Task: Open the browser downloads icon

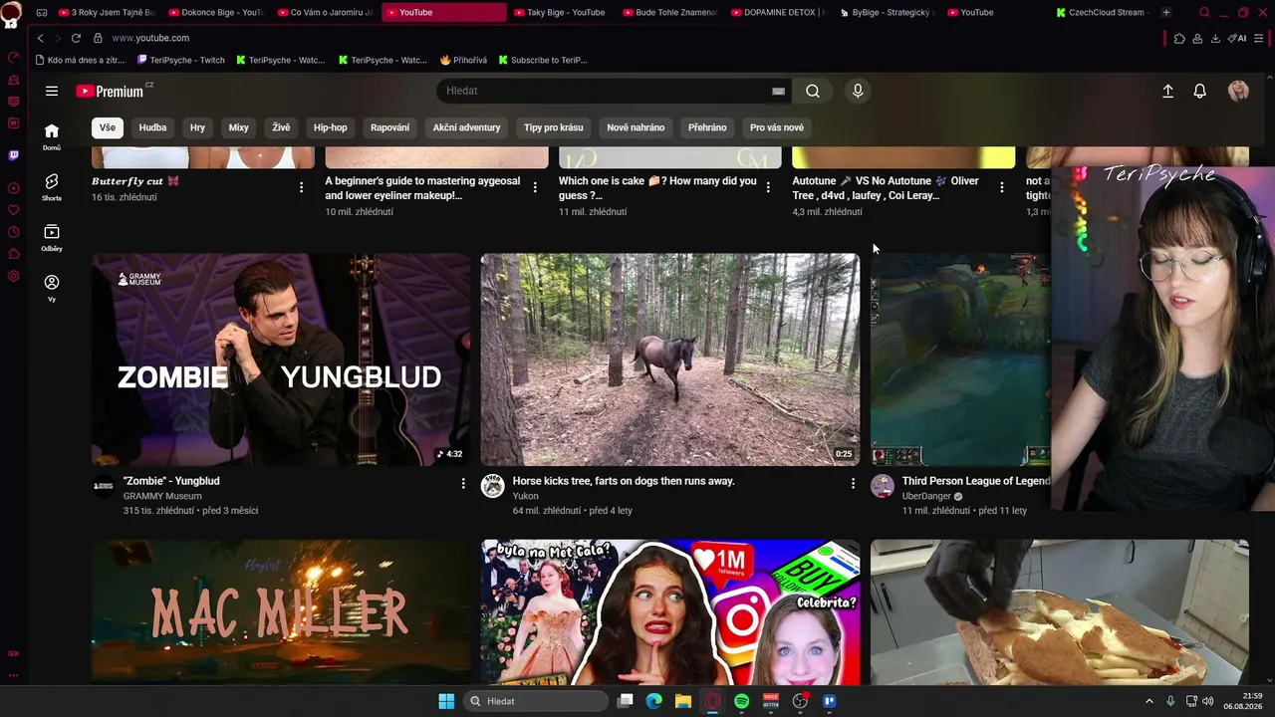Action: tap(1215, 38)
